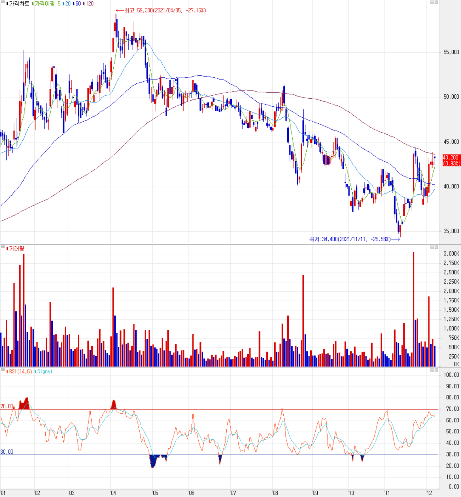Click gray handle left of 가격차트

click(x=3, y=2)
